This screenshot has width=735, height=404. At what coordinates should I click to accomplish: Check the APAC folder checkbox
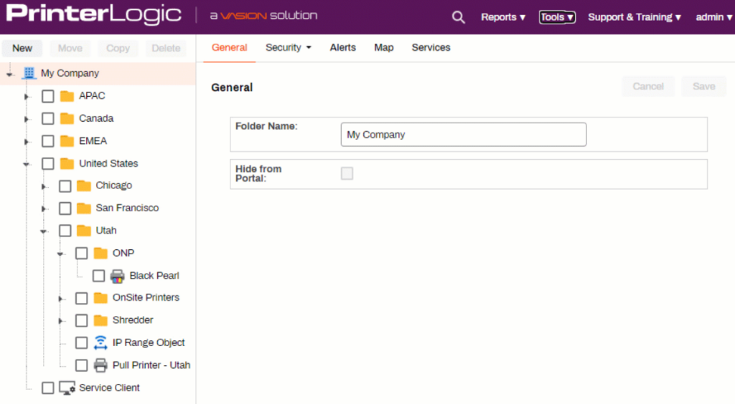click(x=48, y=96)
